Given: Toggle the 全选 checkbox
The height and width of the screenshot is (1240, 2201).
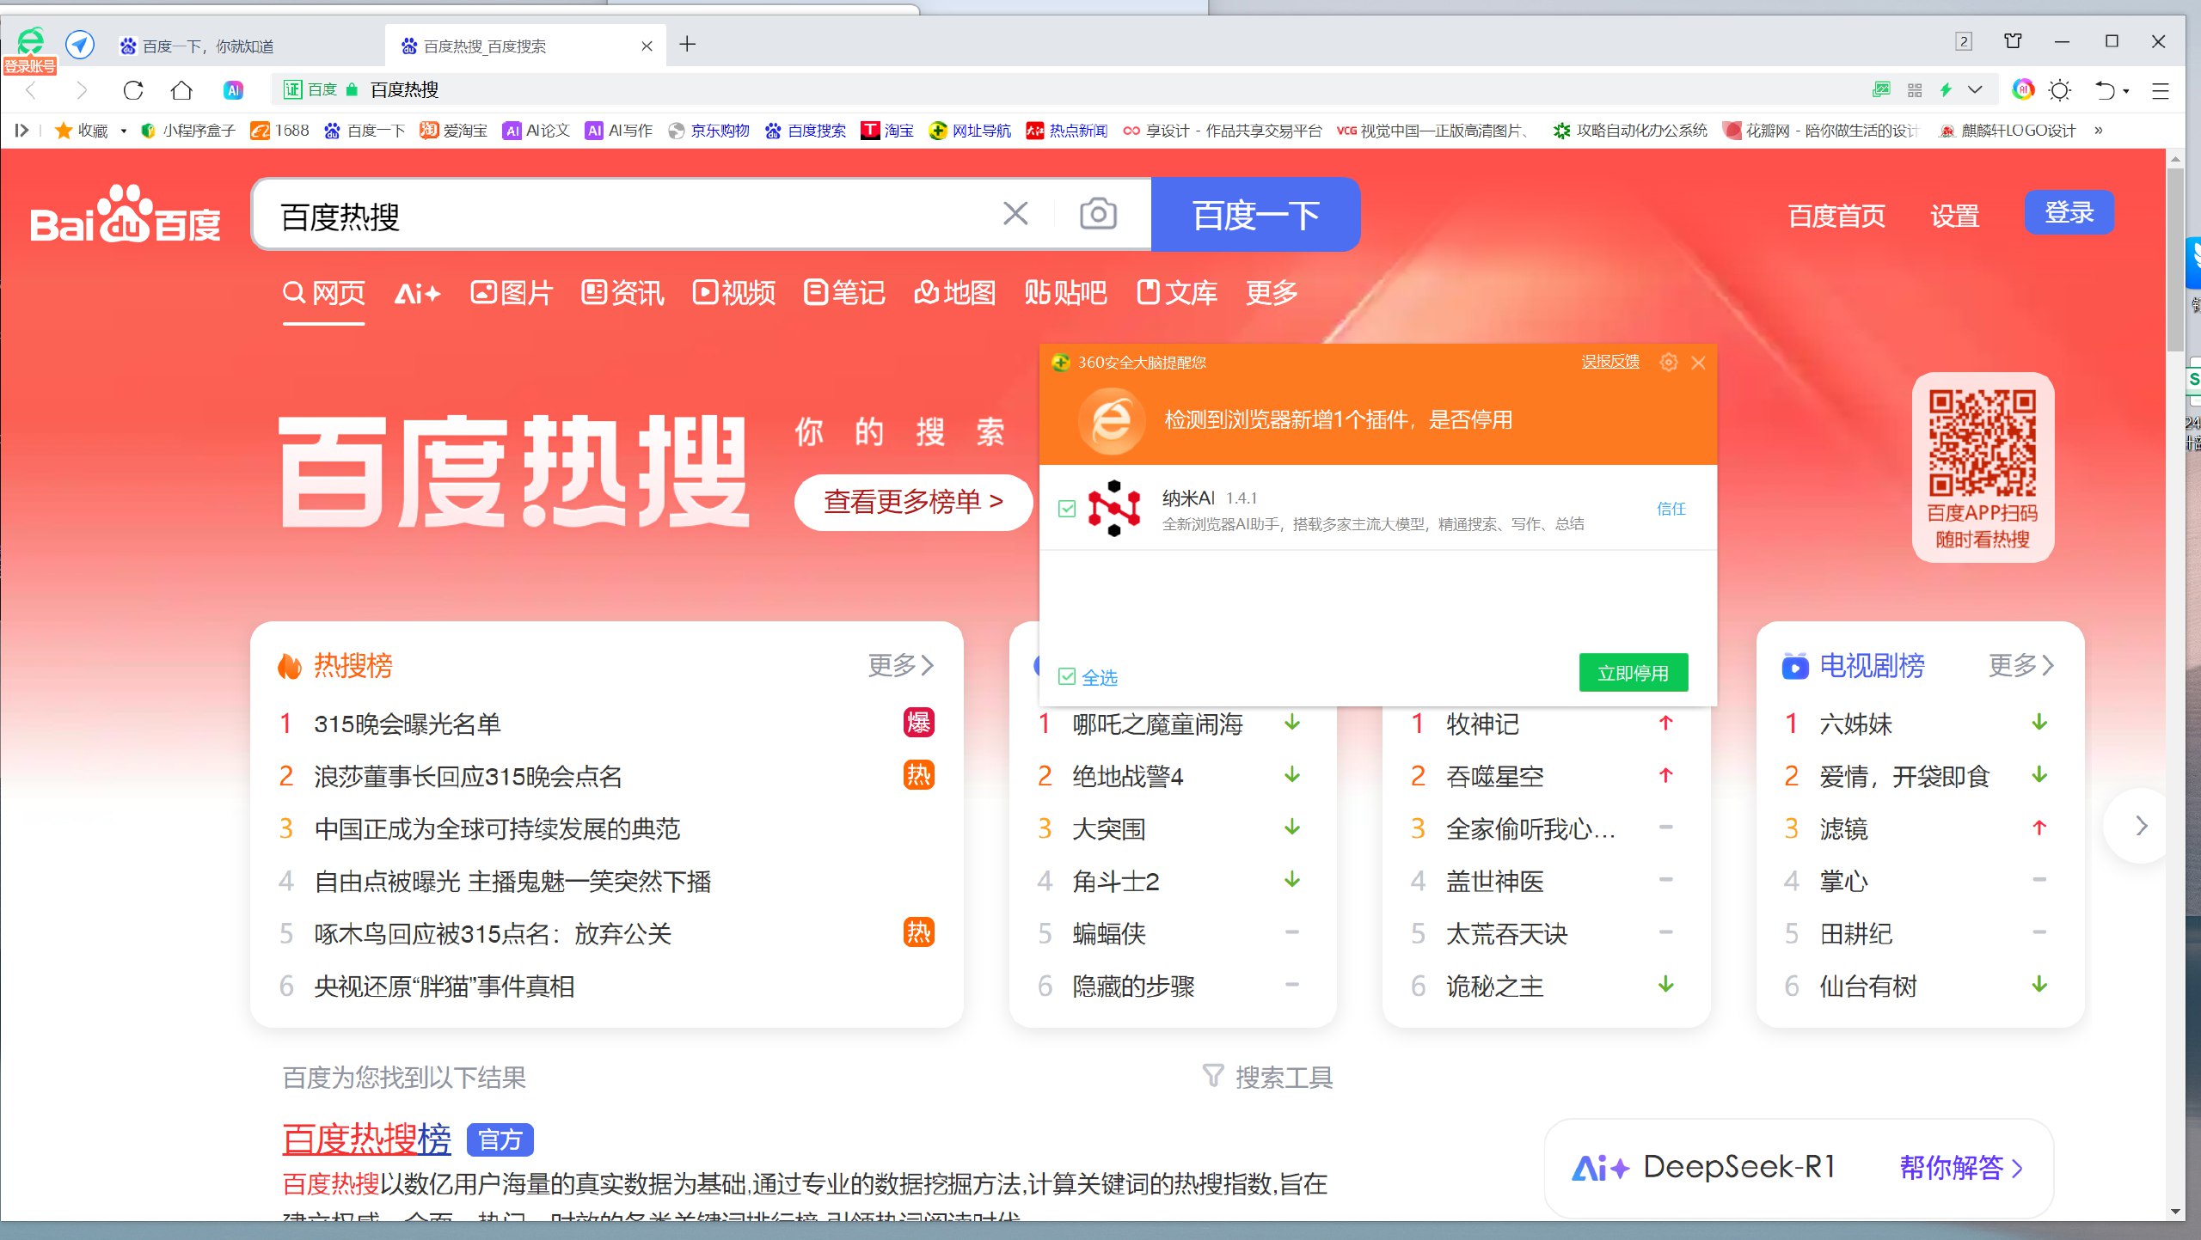Looking at the screenshot, I should pyautogui.click(x=1067, y=676).
